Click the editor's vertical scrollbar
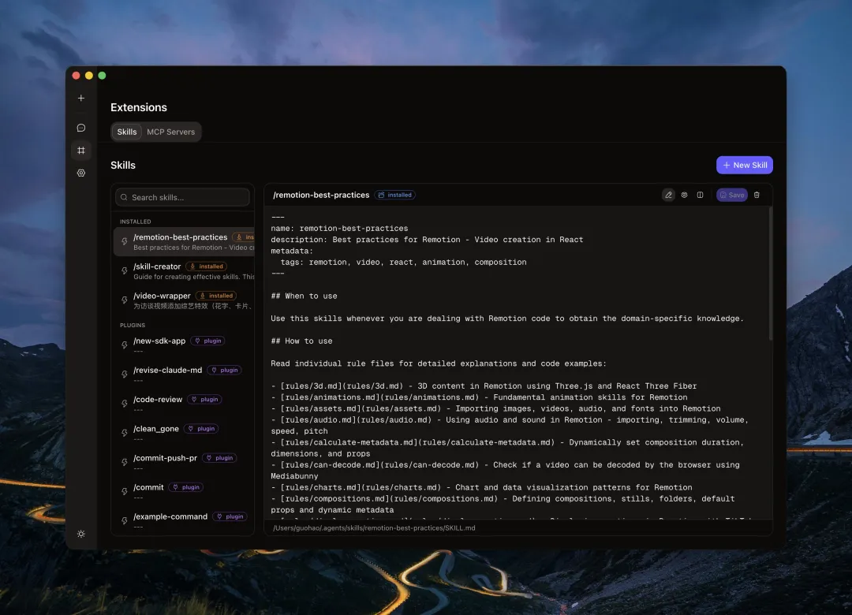Screen dimensions: 852x615 coord(770,276)
